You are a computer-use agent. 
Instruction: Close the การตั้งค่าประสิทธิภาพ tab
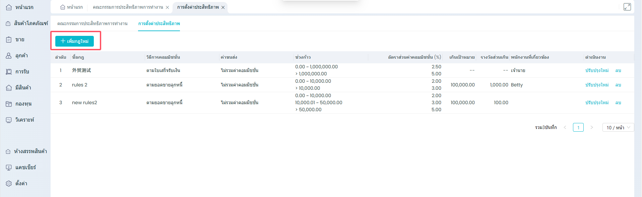(x=223, y=7)
